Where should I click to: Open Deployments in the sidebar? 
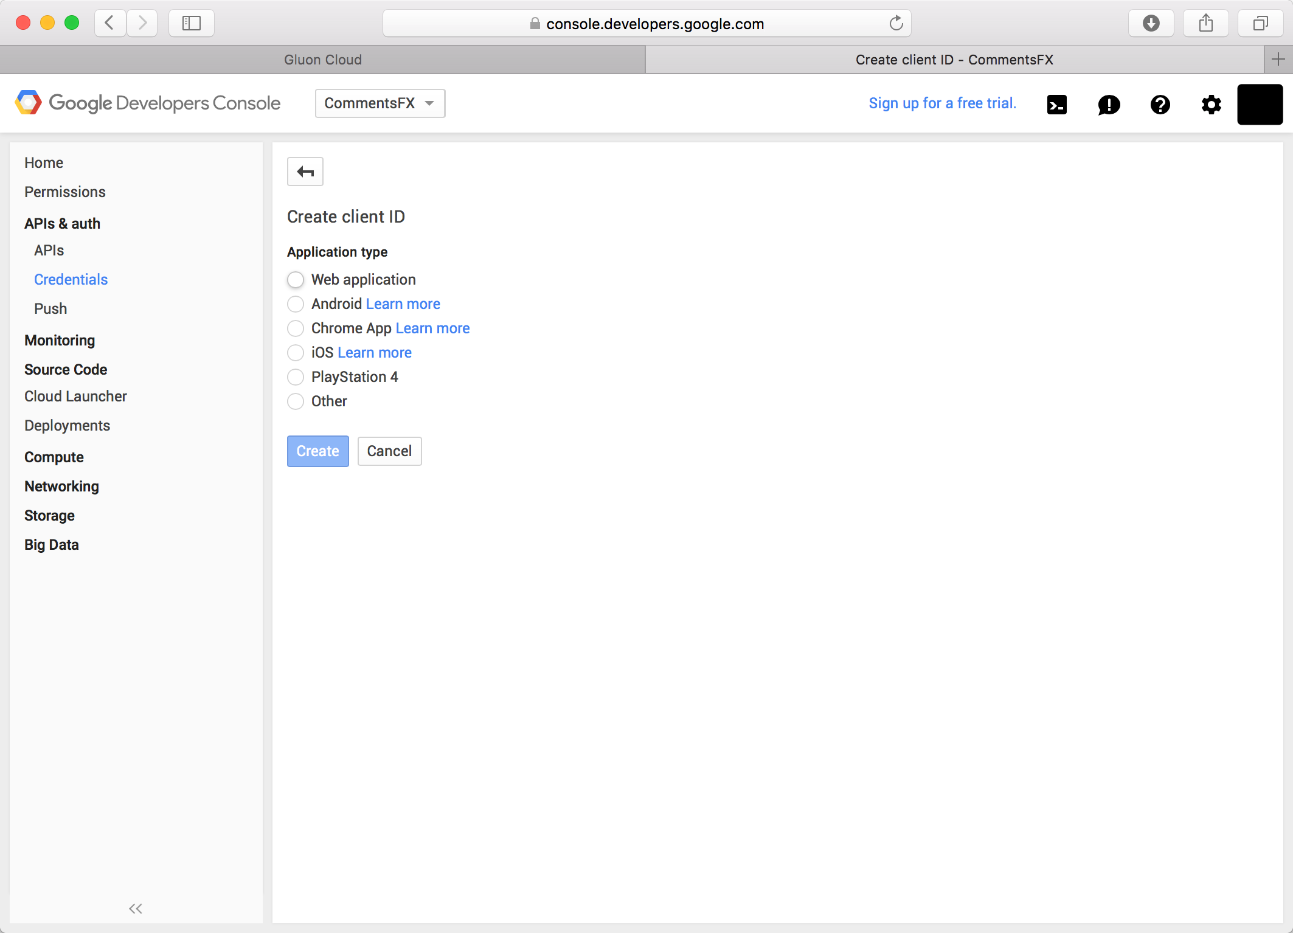tap(67, 425)
